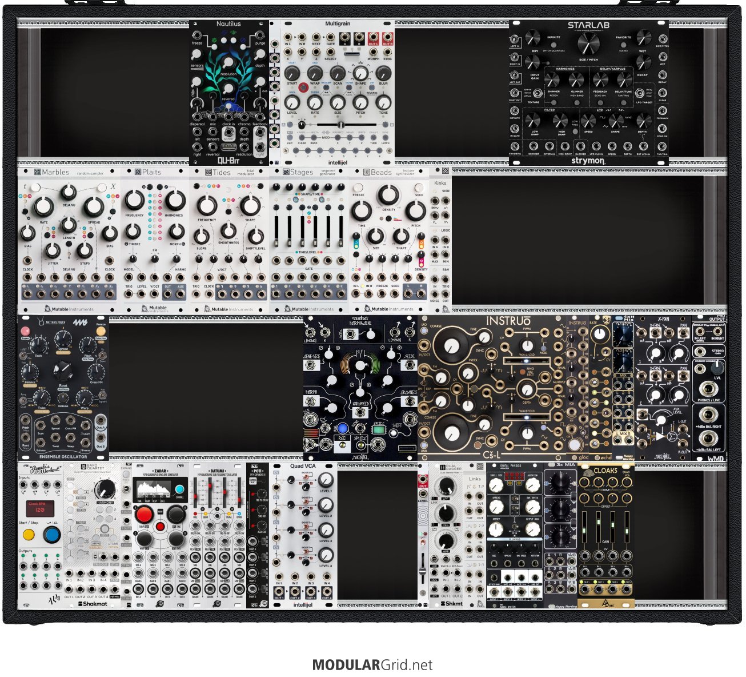Flip the LFO Target switch on Starlab
Screen dimensions: 746x677
(640, 93)
